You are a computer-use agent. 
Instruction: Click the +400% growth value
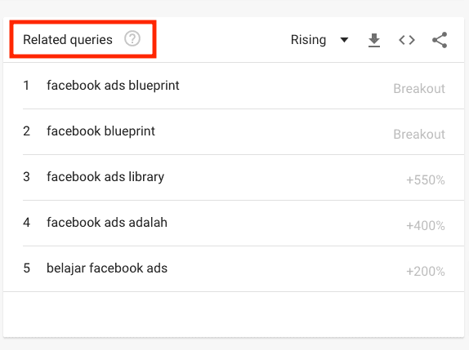pyautogui.click(x=426, y=226)
